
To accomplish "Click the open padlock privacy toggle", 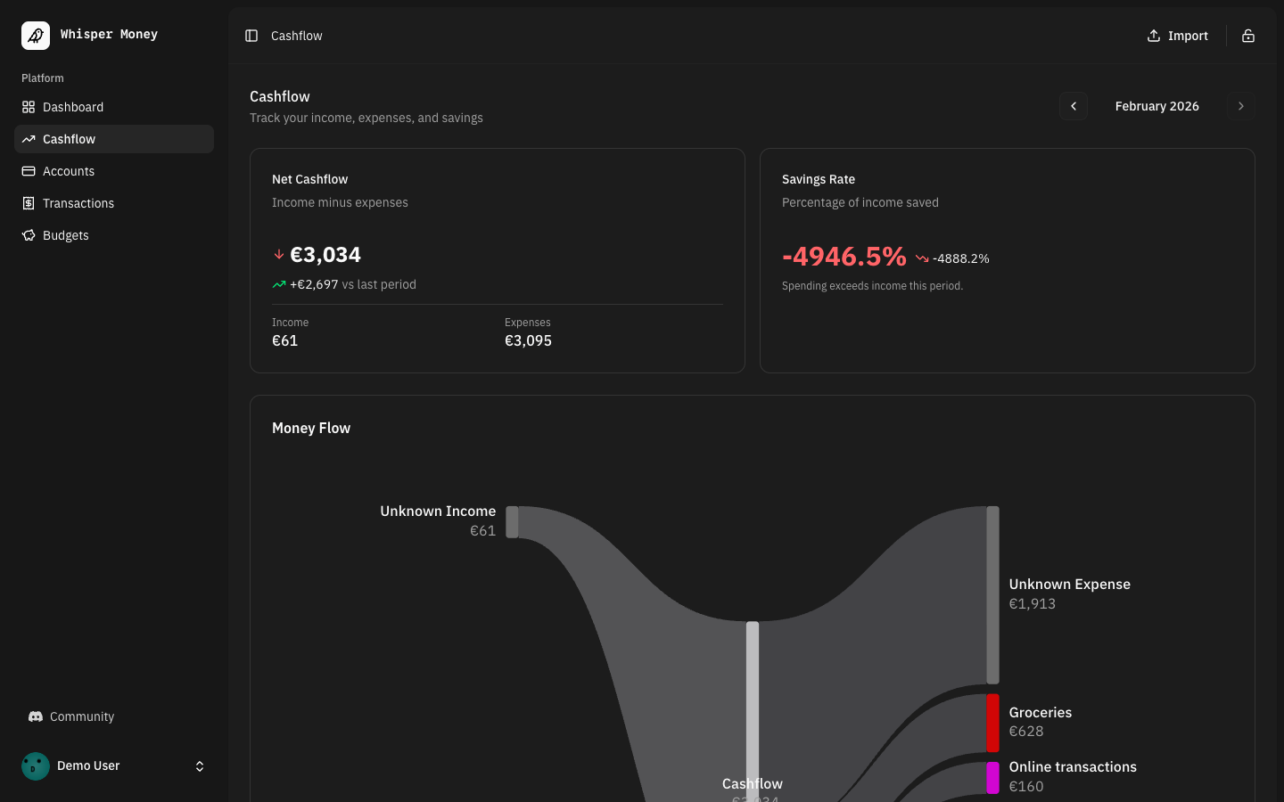I will click(1247, 36).
